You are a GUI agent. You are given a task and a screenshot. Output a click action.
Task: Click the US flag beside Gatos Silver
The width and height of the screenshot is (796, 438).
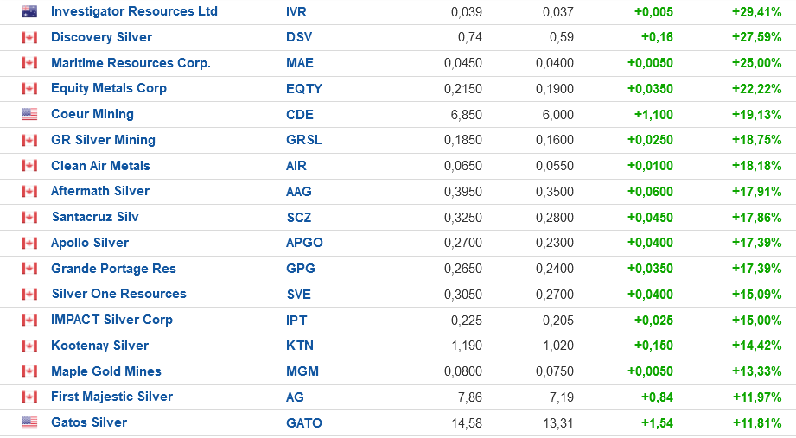(x=29, y=422)
